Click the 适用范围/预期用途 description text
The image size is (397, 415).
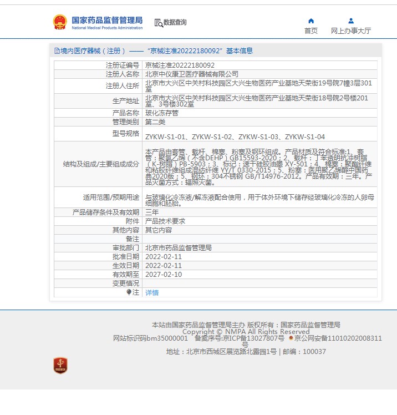[259, 200]
